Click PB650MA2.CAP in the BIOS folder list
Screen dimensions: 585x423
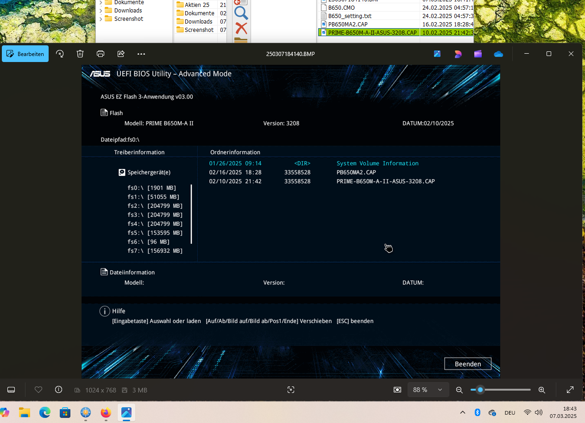pyautogui.click(x=356, y=172)
